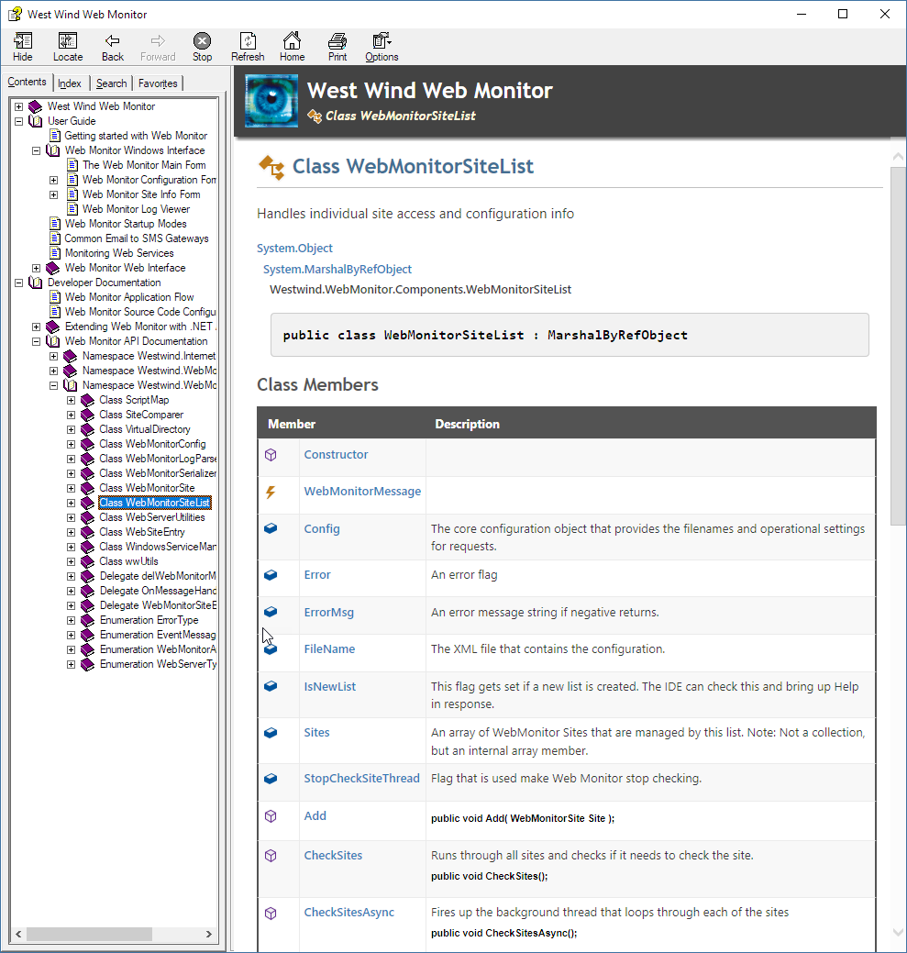Expand the Class wwUtils node
The height and width of the screenshot is (953, 907).
[72, 561]
